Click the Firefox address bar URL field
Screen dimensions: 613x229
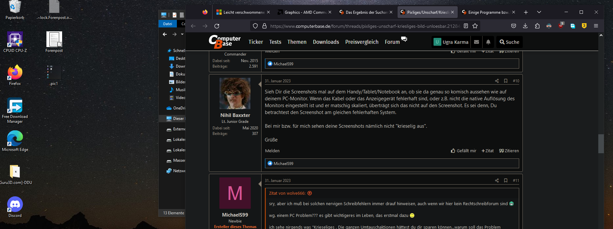365,26
